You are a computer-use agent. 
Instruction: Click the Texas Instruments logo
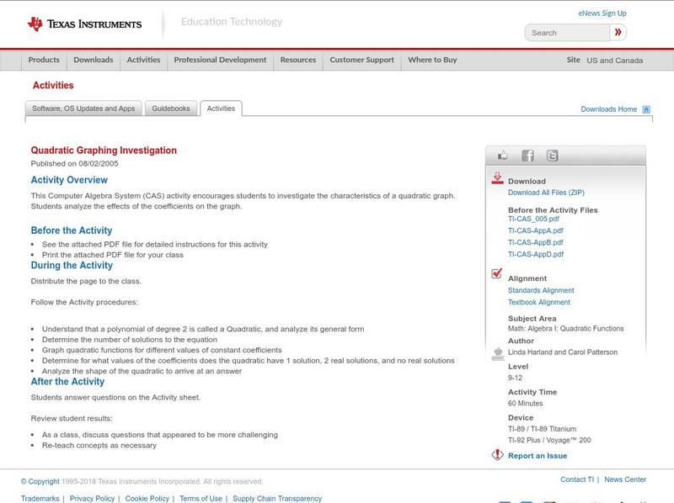tap(84, 24)
